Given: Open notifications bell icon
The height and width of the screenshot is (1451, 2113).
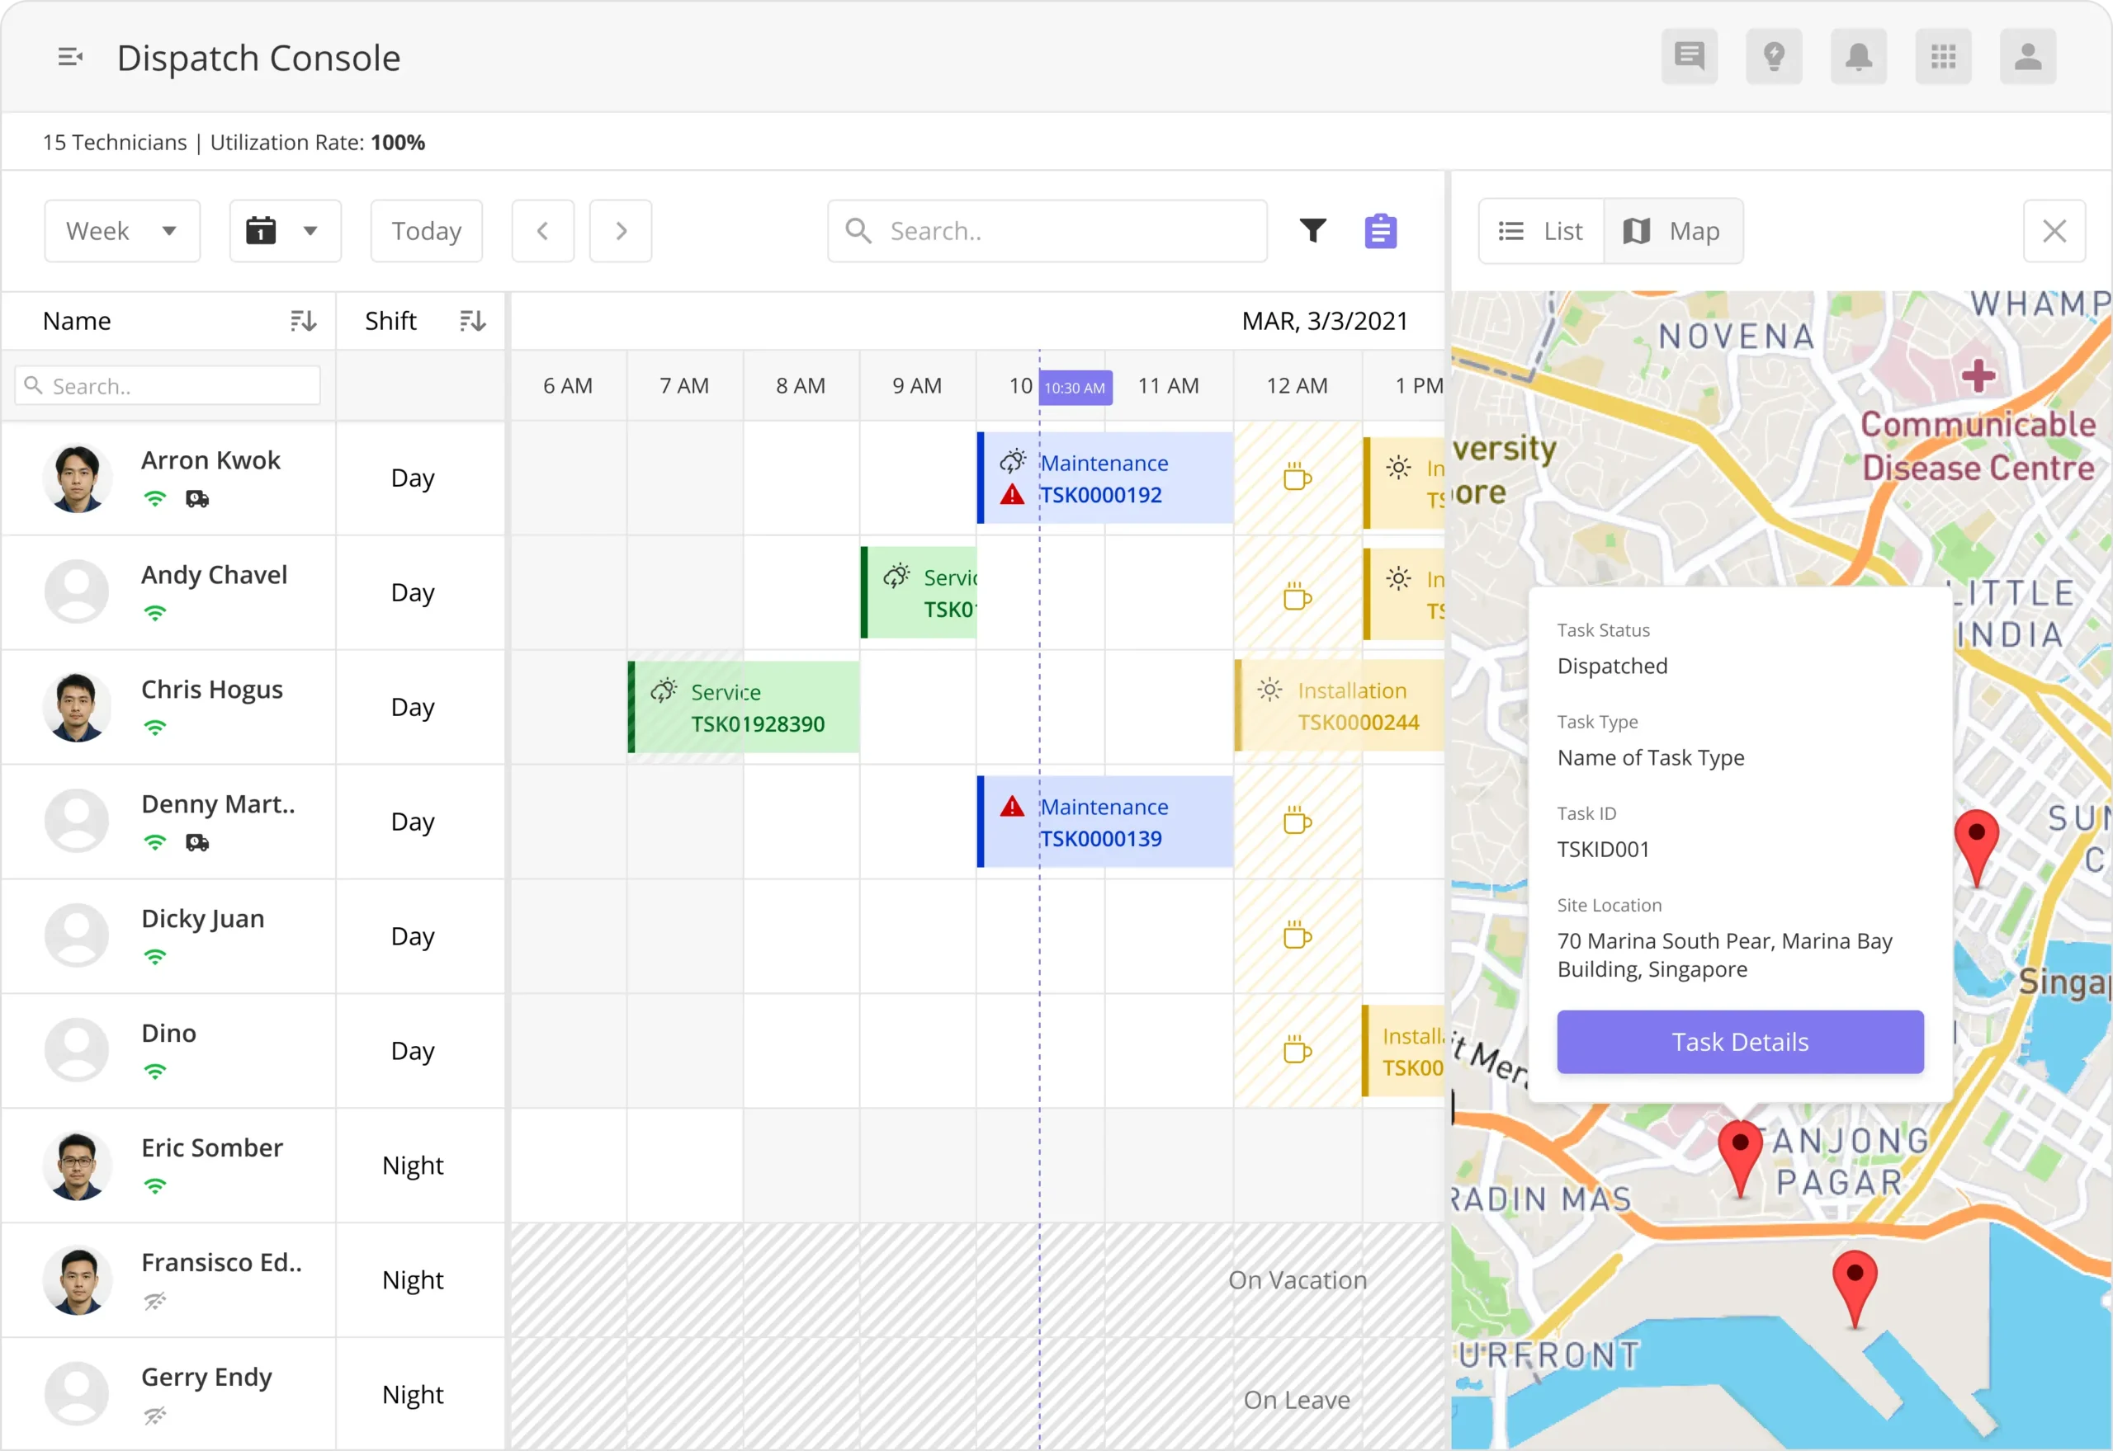Looking at the screenshot, I should pos(1858,57).
